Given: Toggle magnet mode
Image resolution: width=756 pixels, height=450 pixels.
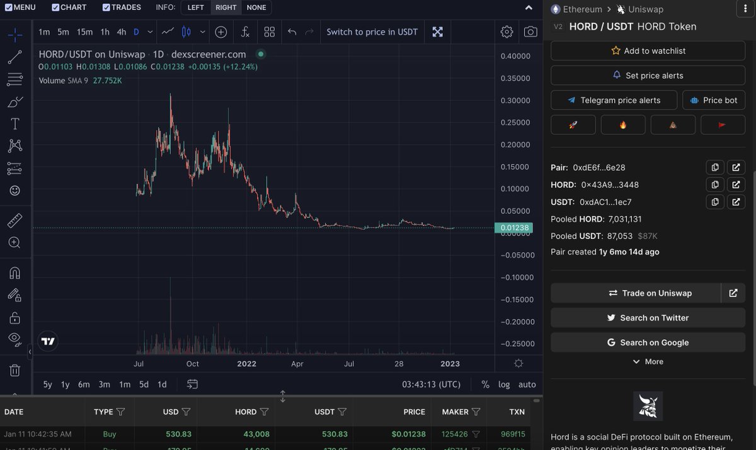Looking at the screenshot, I should click(x=15, y=273).
